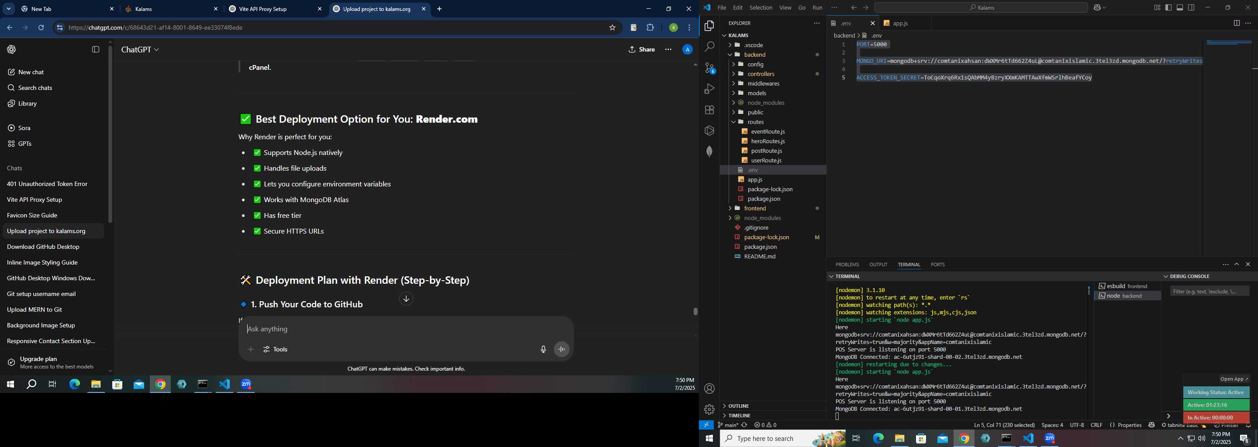Click the plus attach icon in prompt box
The height and width of the screenshot is (447, 1258).
[251, 349]
